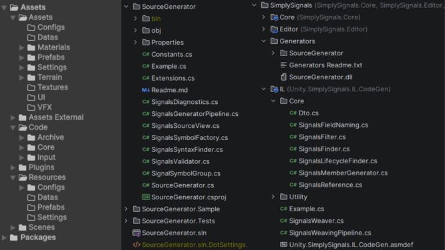The height and width of the screenshot is (250, 445).
Task: Click the obj folder icon
Action: (146, 30)
